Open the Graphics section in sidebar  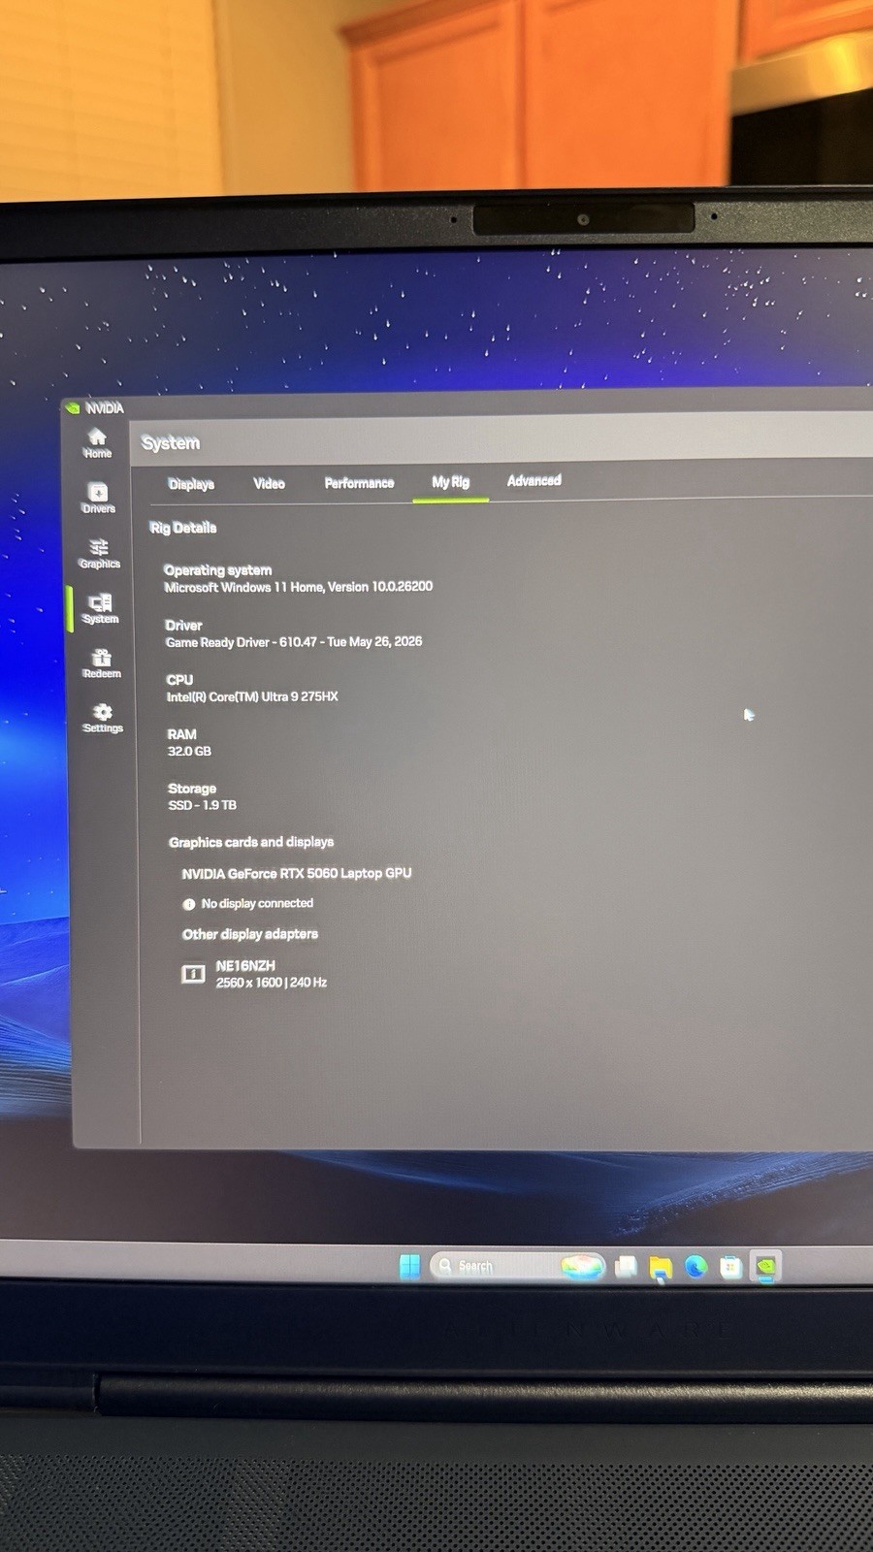click(99, 553)
